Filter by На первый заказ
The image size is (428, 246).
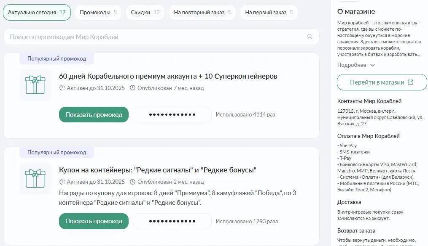click(269, 13)
